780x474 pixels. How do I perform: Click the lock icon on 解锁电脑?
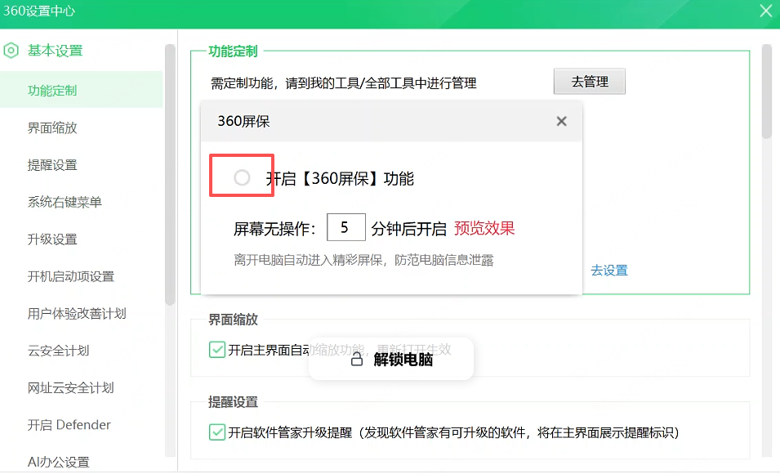356,360
